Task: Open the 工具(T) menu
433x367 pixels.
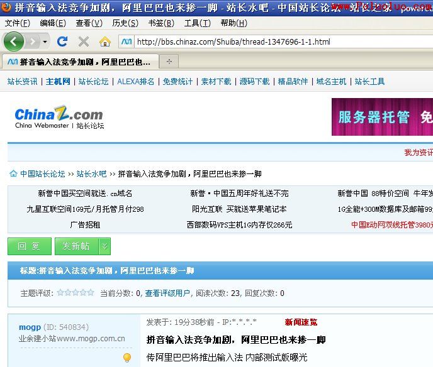Action: [x=196, y=23]
